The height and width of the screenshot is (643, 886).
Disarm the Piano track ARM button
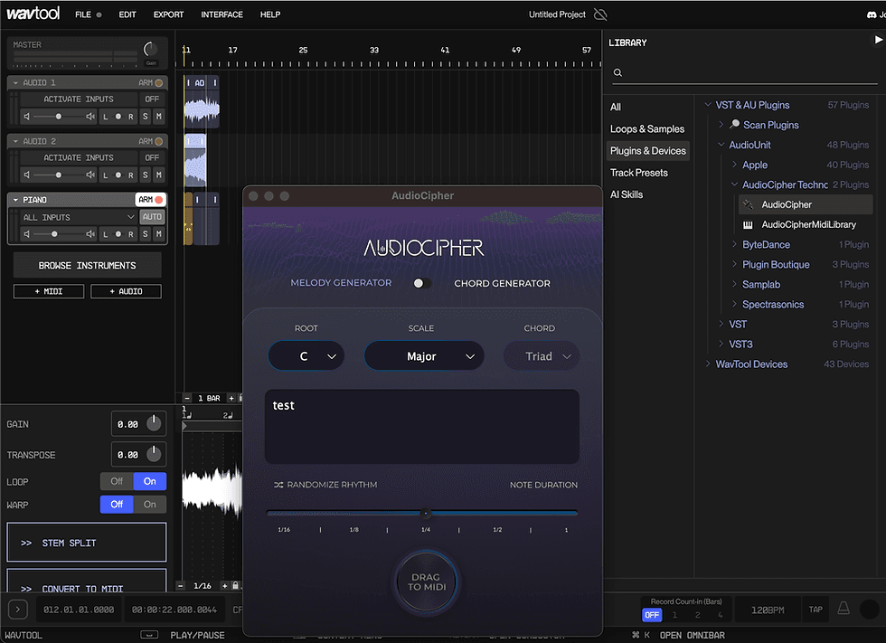point(150,200)
